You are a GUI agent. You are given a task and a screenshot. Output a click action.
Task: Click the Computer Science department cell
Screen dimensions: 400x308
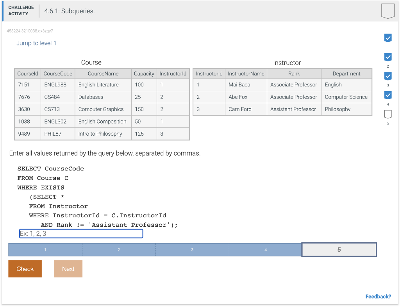(346, 97)
